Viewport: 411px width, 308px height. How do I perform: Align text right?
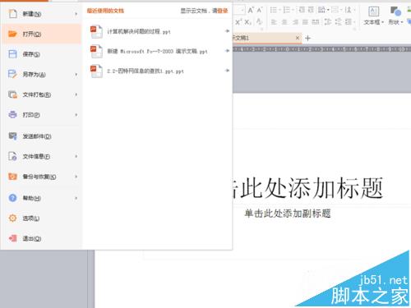[x=295, y=22]
